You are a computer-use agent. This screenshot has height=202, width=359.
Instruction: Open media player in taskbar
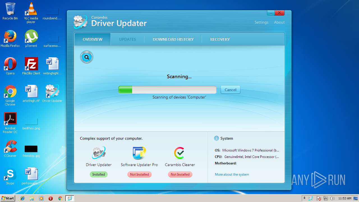point(41,198)
